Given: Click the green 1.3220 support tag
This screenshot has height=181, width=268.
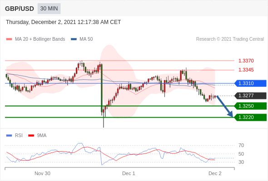Looking at the screenshot, I should pyautogui.click(x=251, y=117).
